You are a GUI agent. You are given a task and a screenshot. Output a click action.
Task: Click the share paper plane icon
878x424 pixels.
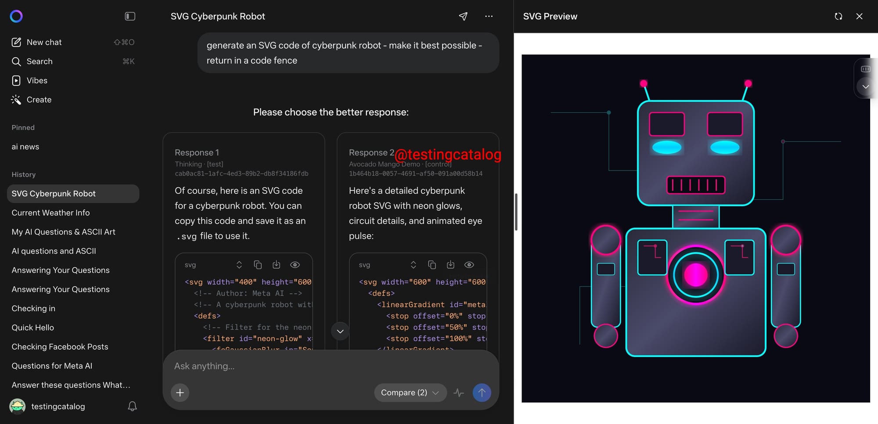coord(463,16)
